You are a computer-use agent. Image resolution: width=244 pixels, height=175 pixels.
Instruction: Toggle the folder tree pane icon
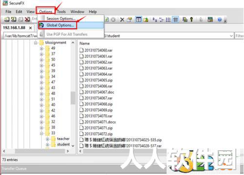coord(138,19)
